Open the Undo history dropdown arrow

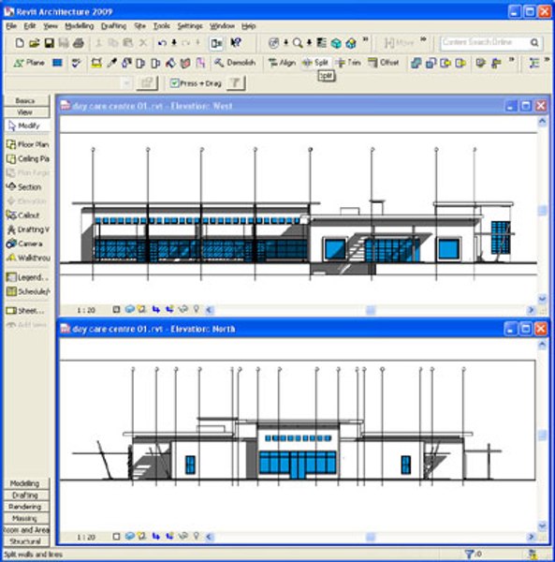(x=174, y=43)
